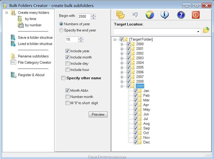
Task: Uncheck the 2003 folder checkbox
Action: tap(129, 58)
